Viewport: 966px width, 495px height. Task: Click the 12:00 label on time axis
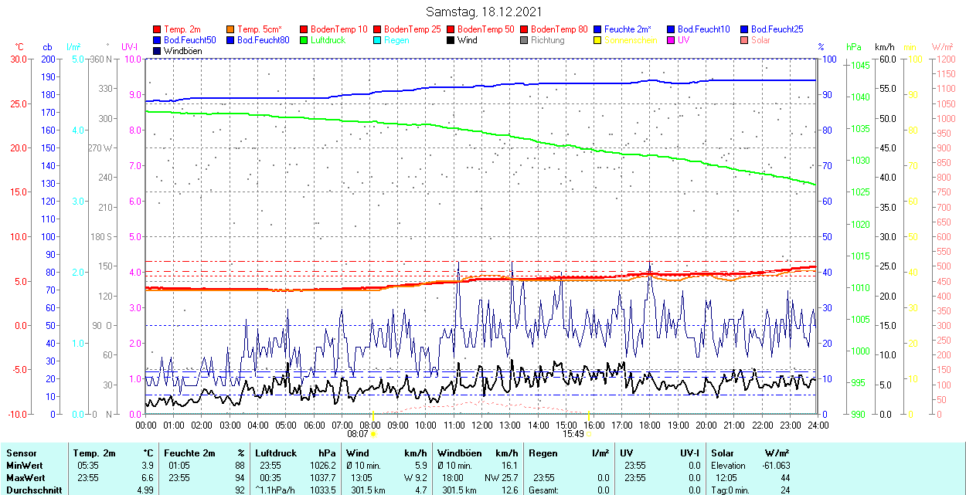[482, 425]
